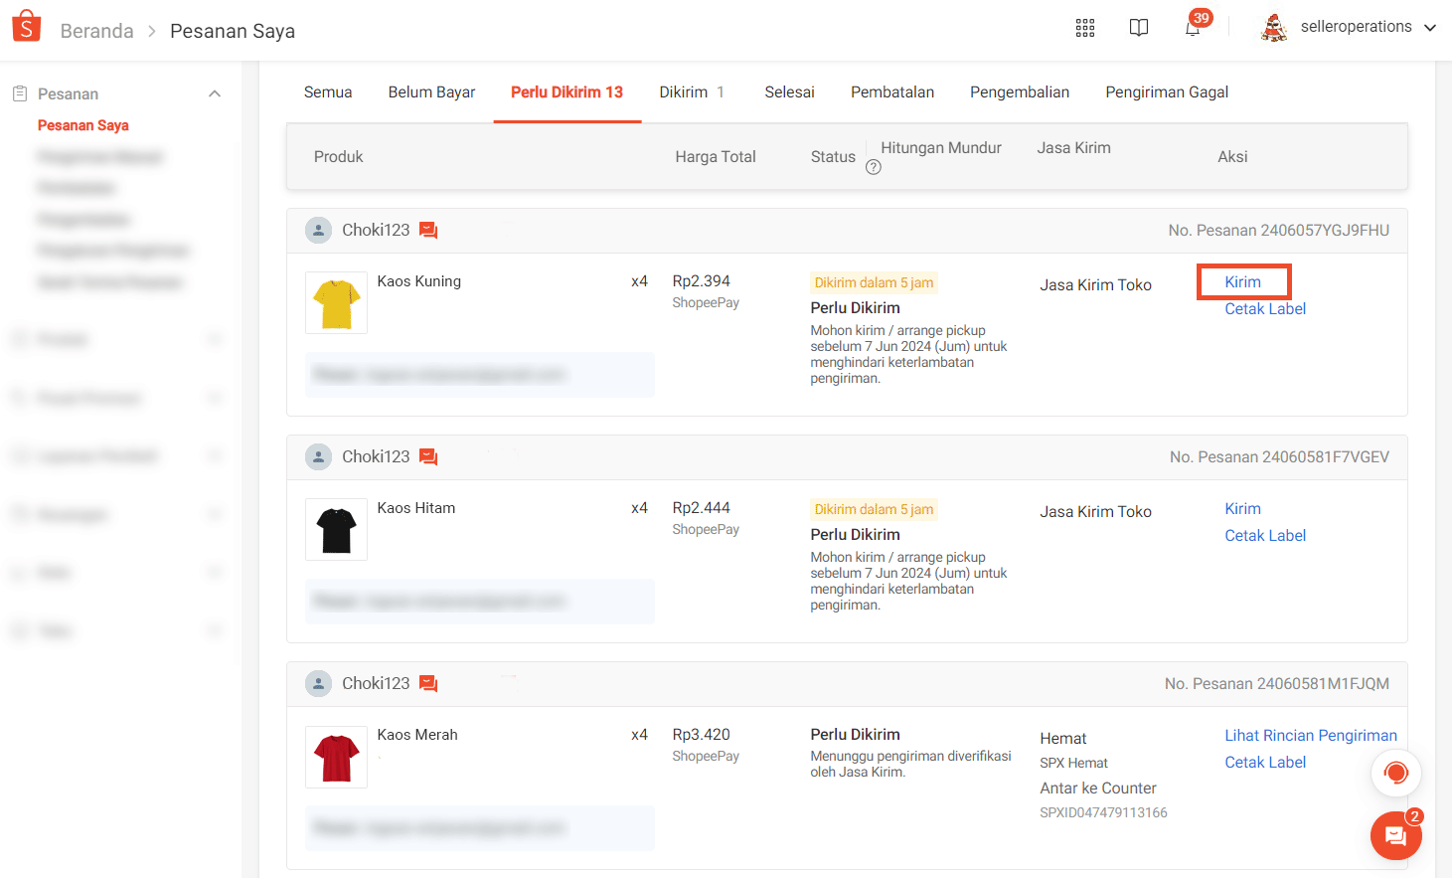The height and width of the screenshot is (878, 1452).
Task: Select the Perlu Dikirim tab
Action: click(x=567, y=92)
